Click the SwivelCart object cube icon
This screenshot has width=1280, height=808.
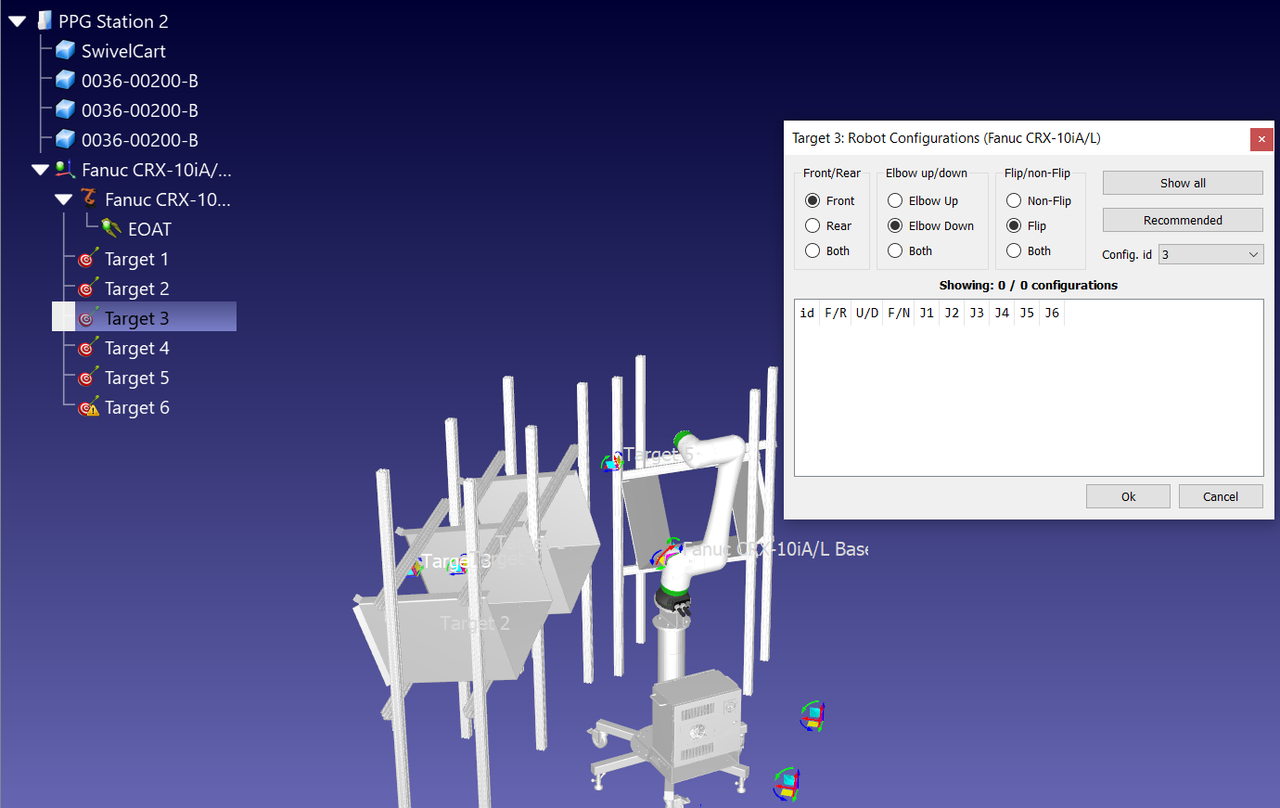point(65,50)
